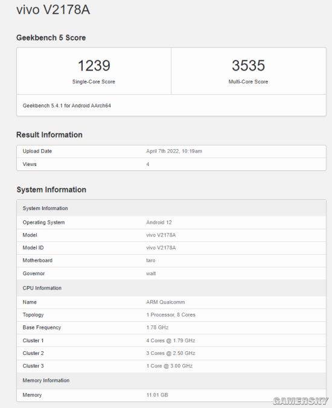Click the Operating System Android 12 row
The height and width of the screenshot is (408, 332).
tap(171, 223)
